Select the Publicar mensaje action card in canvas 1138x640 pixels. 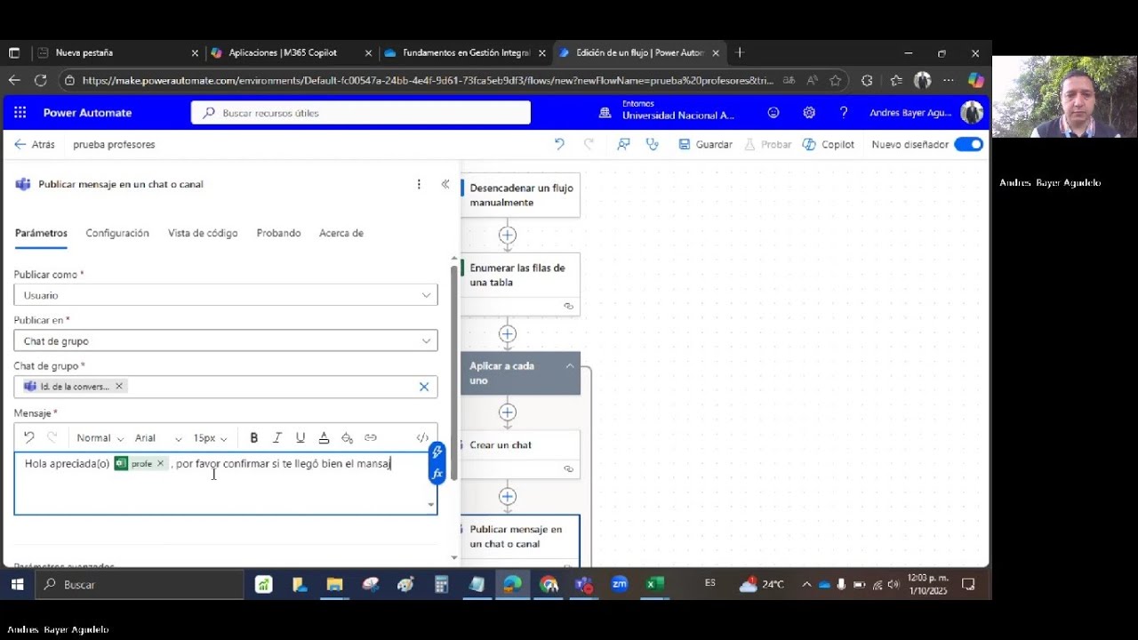(520, 540)
